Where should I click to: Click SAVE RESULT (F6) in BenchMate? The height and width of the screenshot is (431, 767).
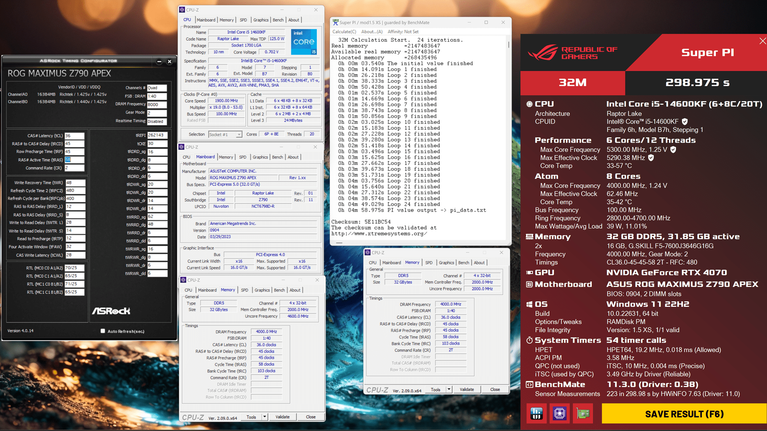tap(684, 414)
